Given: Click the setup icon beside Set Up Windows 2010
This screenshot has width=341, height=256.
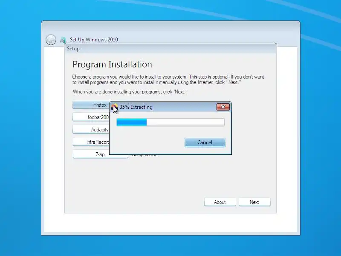Looking at the screenshot, I should coord(63,40).
